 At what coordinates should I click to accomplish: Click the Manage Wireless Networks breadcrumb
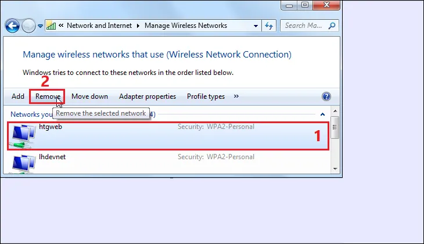[185, 26]
